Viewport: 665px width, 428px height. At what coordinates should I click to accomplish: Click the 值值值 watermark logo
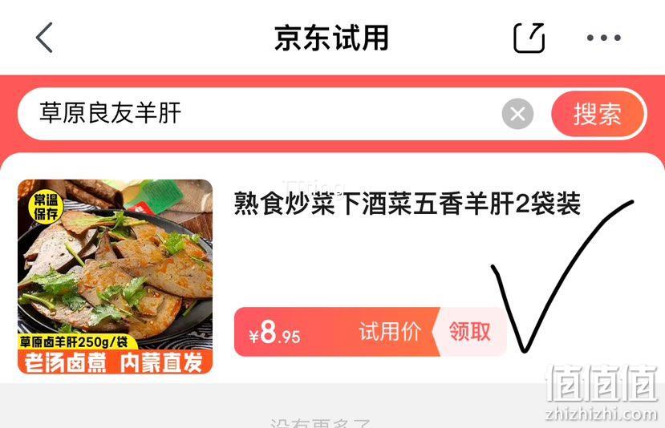tap(602, 382)
